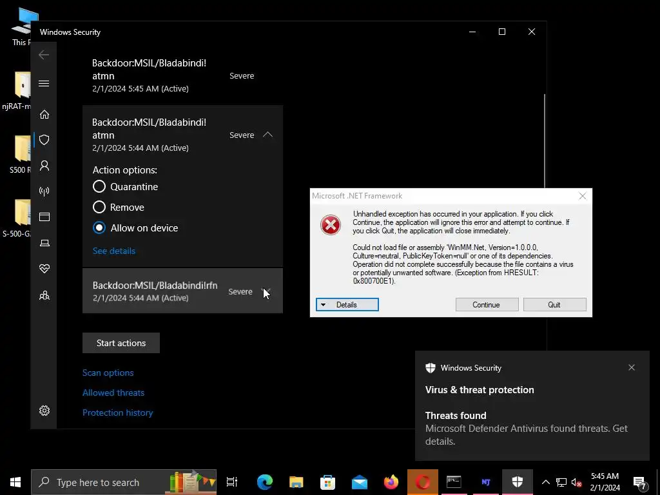This screenshot has height=495, width=660.
Task: Launch Firefox from the taskbar
Action: click(x=391, y=482)
